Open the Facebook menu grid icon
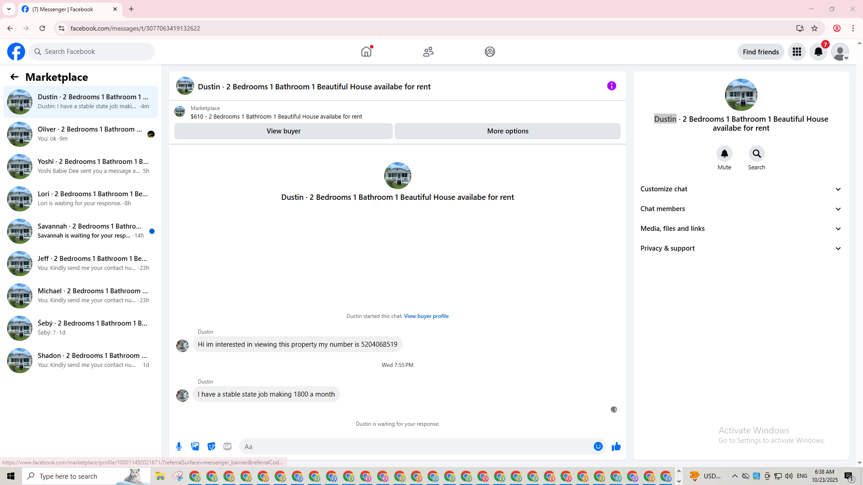 pyautogui.click(x=796, y=52)
